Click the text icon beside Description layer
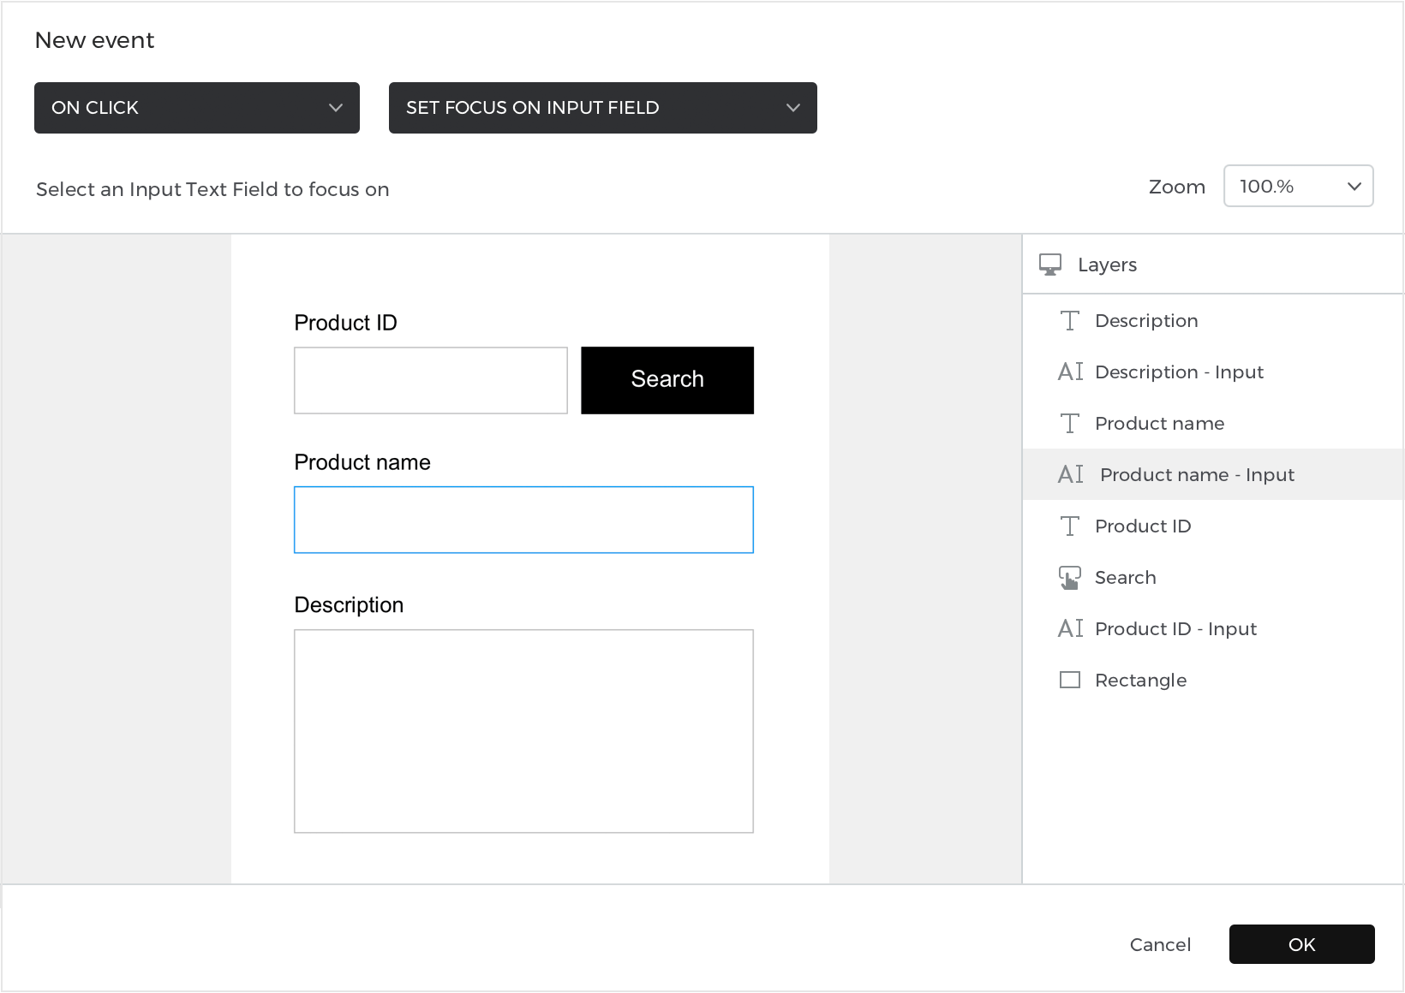The width and height of the screenshot is (1405, 993). click(x=1069, y=321)
